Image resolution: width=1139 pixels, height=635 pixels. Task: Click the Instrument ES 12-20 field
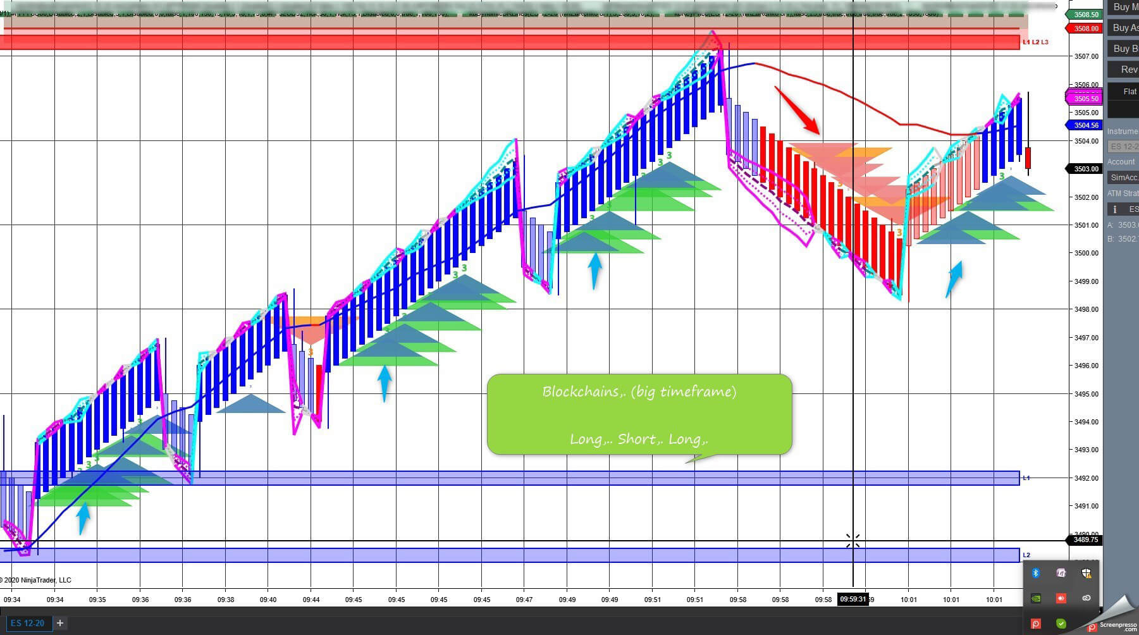[x=1123, y=147]
